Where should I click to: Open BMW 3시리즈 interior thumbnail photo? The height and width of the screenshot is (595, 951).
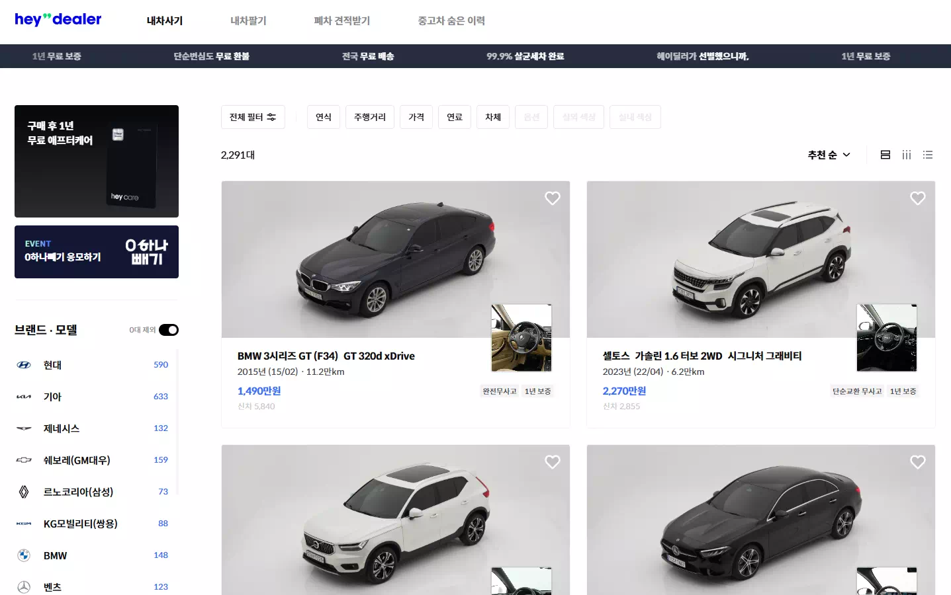[521, 338]
